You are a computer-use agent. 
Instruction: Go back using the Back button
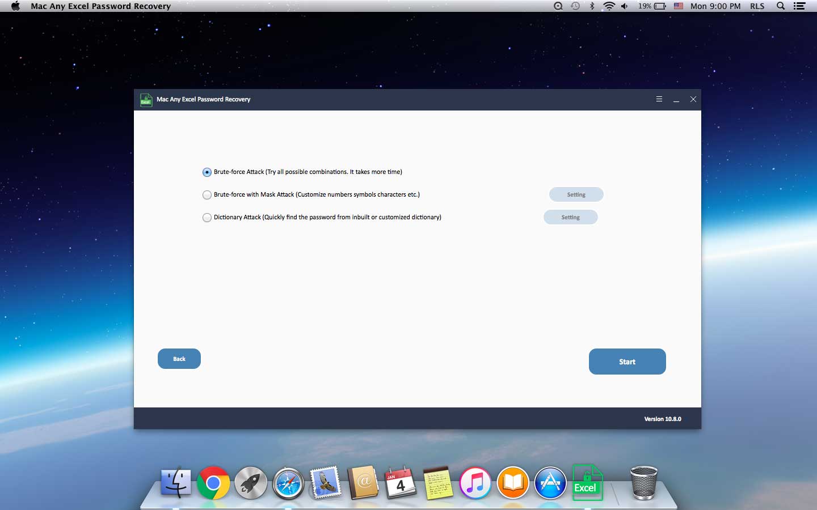click(179, 359)
